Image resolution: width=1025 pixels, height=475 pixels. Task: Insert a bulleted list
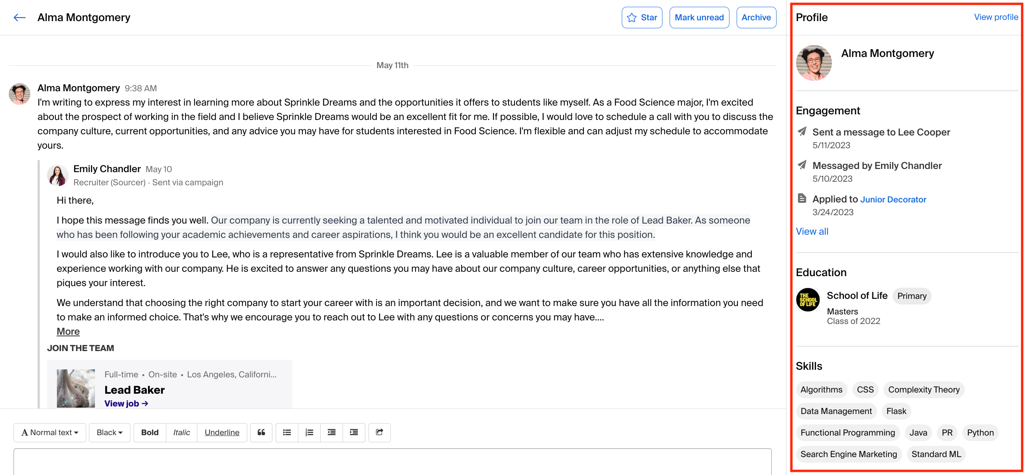point(287,433)
